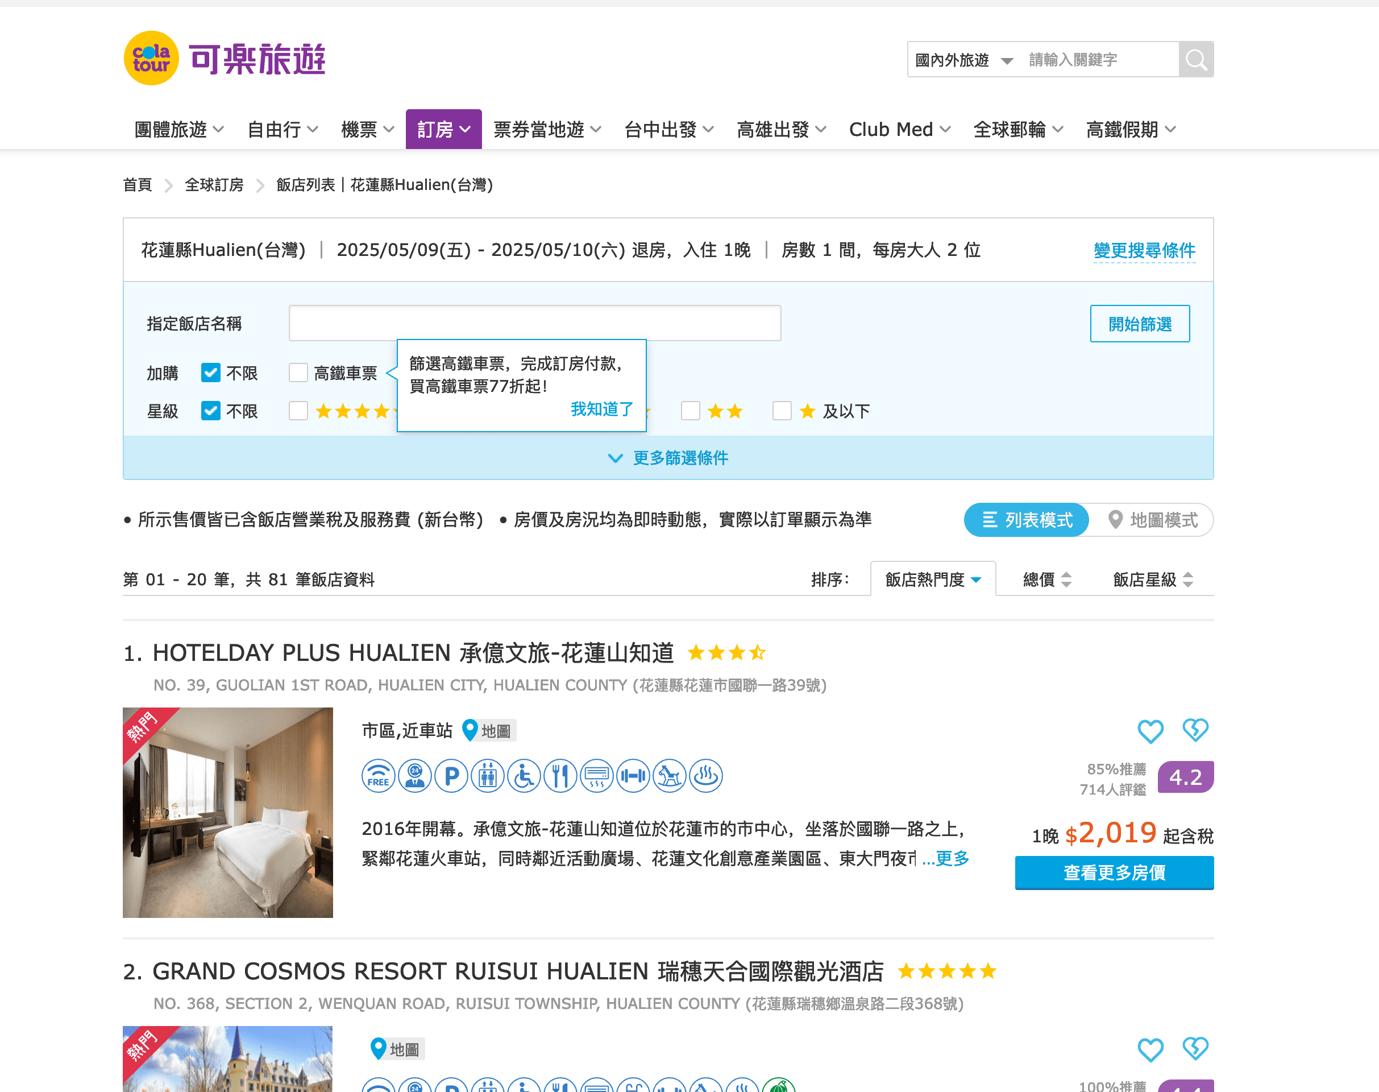
Task: Uncheck the 不限 checkbox in the star rating row
Action: click(x=211, y=411)
